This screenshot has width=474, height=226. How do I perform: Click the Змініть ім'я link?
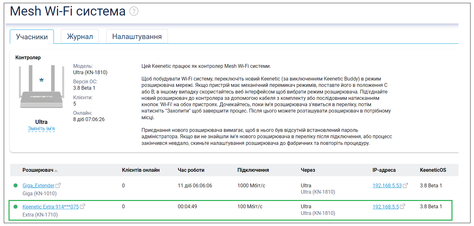point(41,129)
